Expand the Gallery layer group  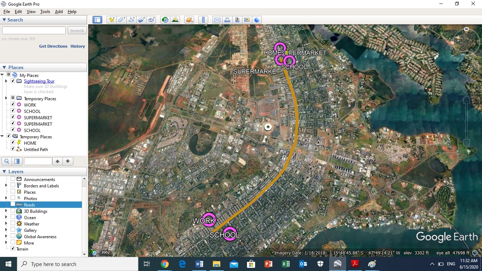[6, 230]
